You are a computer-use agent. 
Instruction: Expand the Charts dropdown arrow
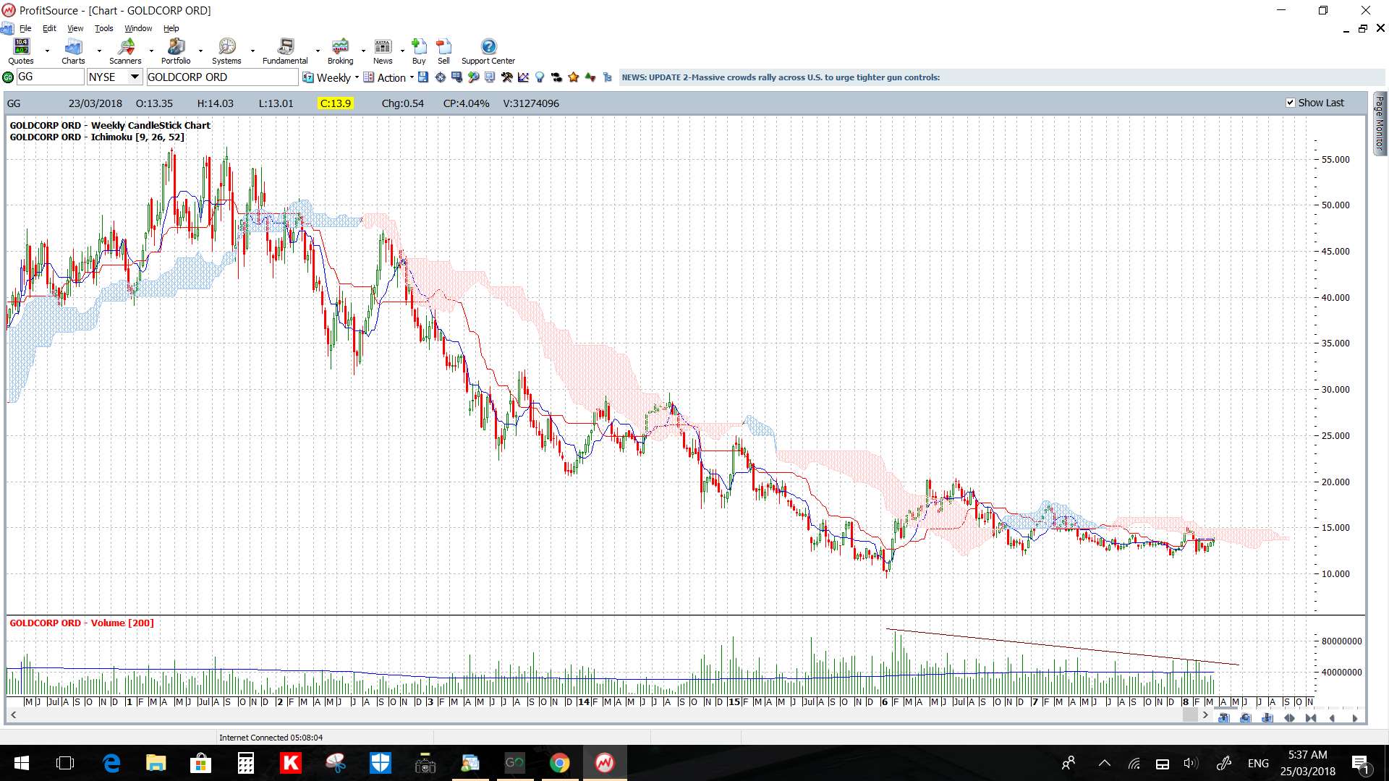(x=99, y=51)
